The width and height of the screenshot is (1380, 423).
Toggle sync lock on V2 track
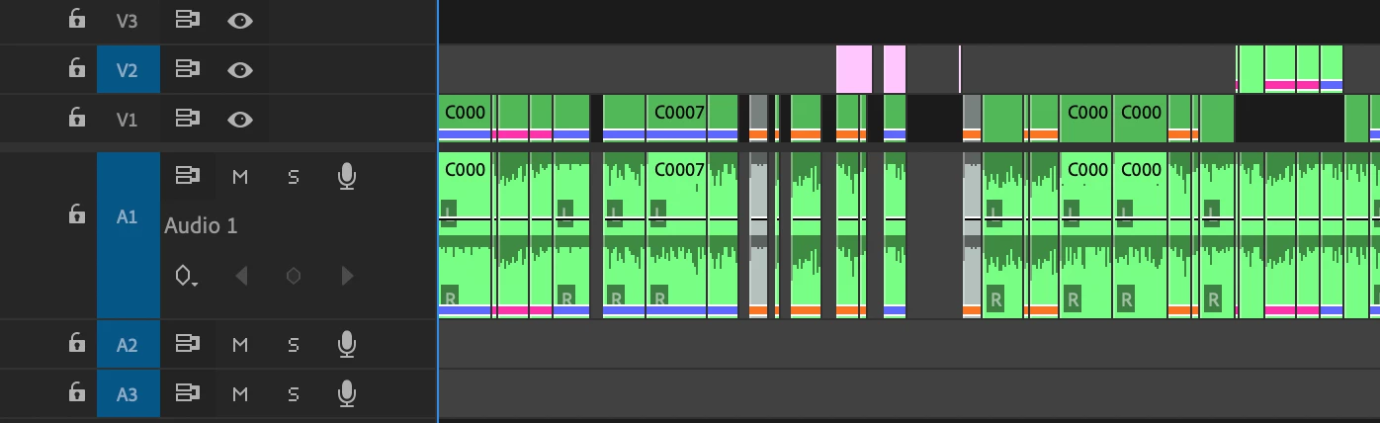coord(187,69)
